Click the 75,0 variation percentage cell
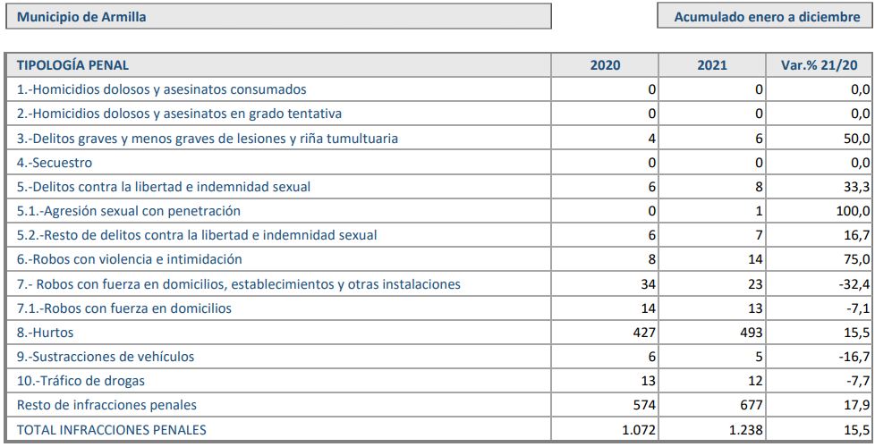Screen dimensions: 875x447 (856, 259)
